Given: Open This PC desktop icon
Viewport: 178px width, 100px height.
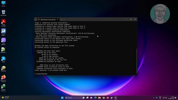Looking at the screenshot, I should pyautogui.click(x=3, y=4).
